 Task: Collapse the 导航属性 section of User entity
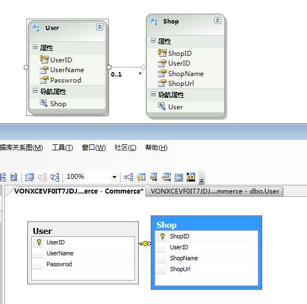(35, 90)
